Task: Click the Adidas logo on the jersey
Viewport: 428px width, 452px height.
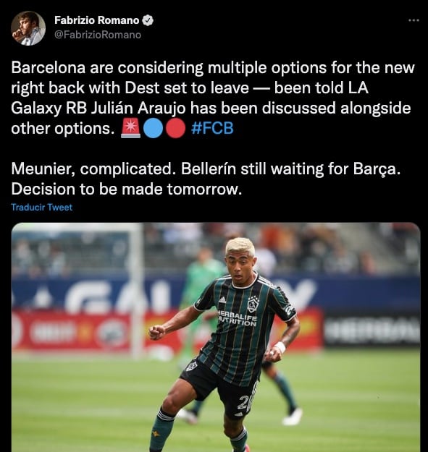Action: click(222, 300)
